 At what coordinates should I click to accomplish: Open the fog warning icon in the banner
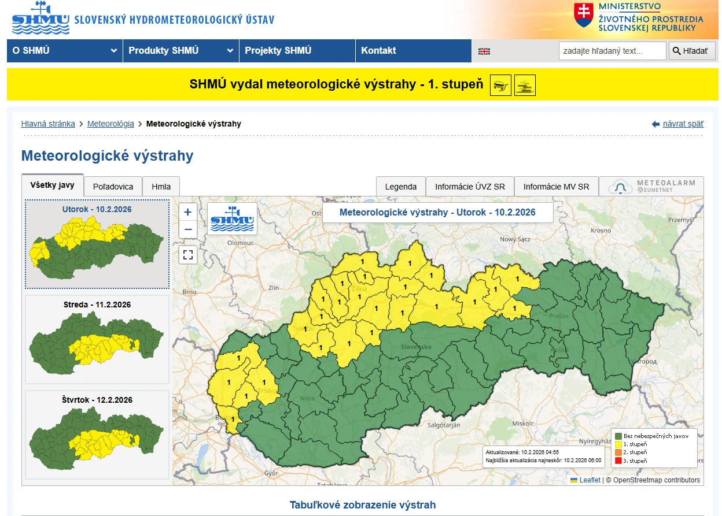(x=525, y=85)
